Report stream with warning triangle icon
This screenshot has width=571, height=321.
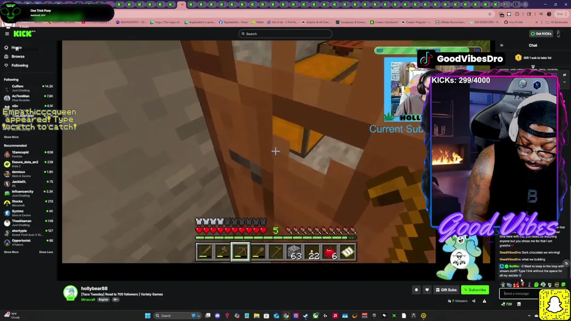click(x=484, y=301)
